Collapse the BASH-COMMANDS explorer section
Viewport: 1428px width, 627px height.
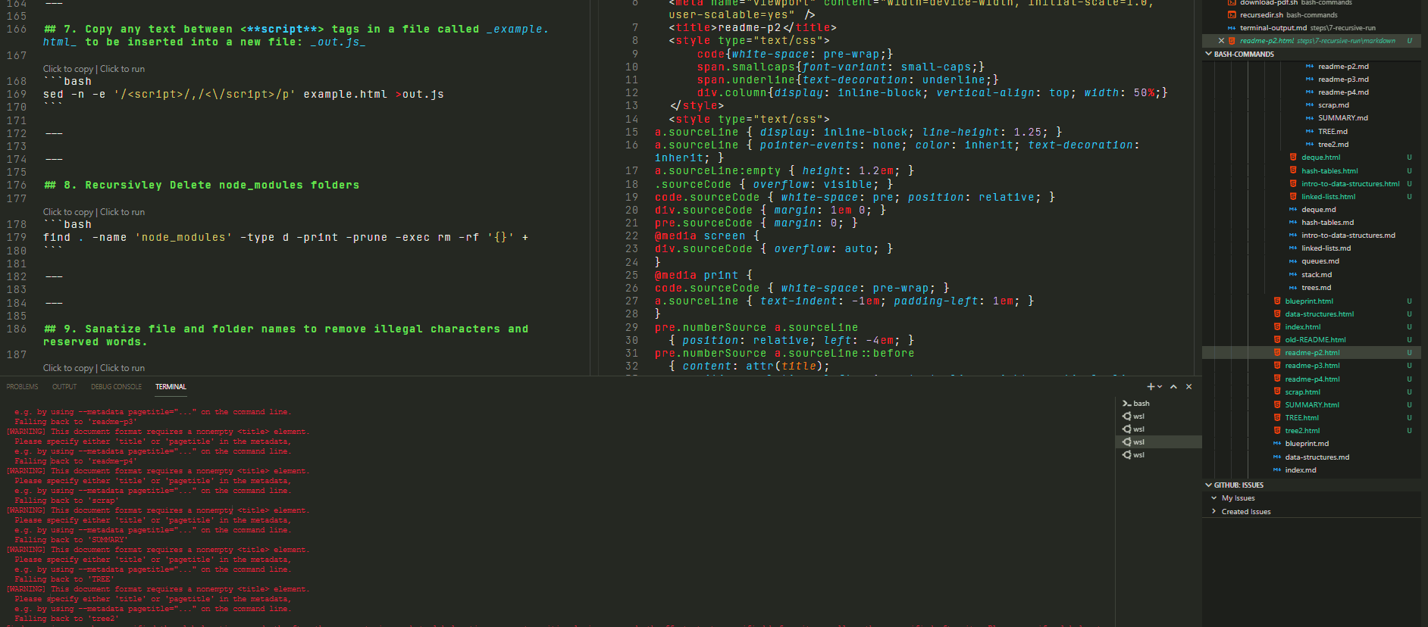[1208, 55]
